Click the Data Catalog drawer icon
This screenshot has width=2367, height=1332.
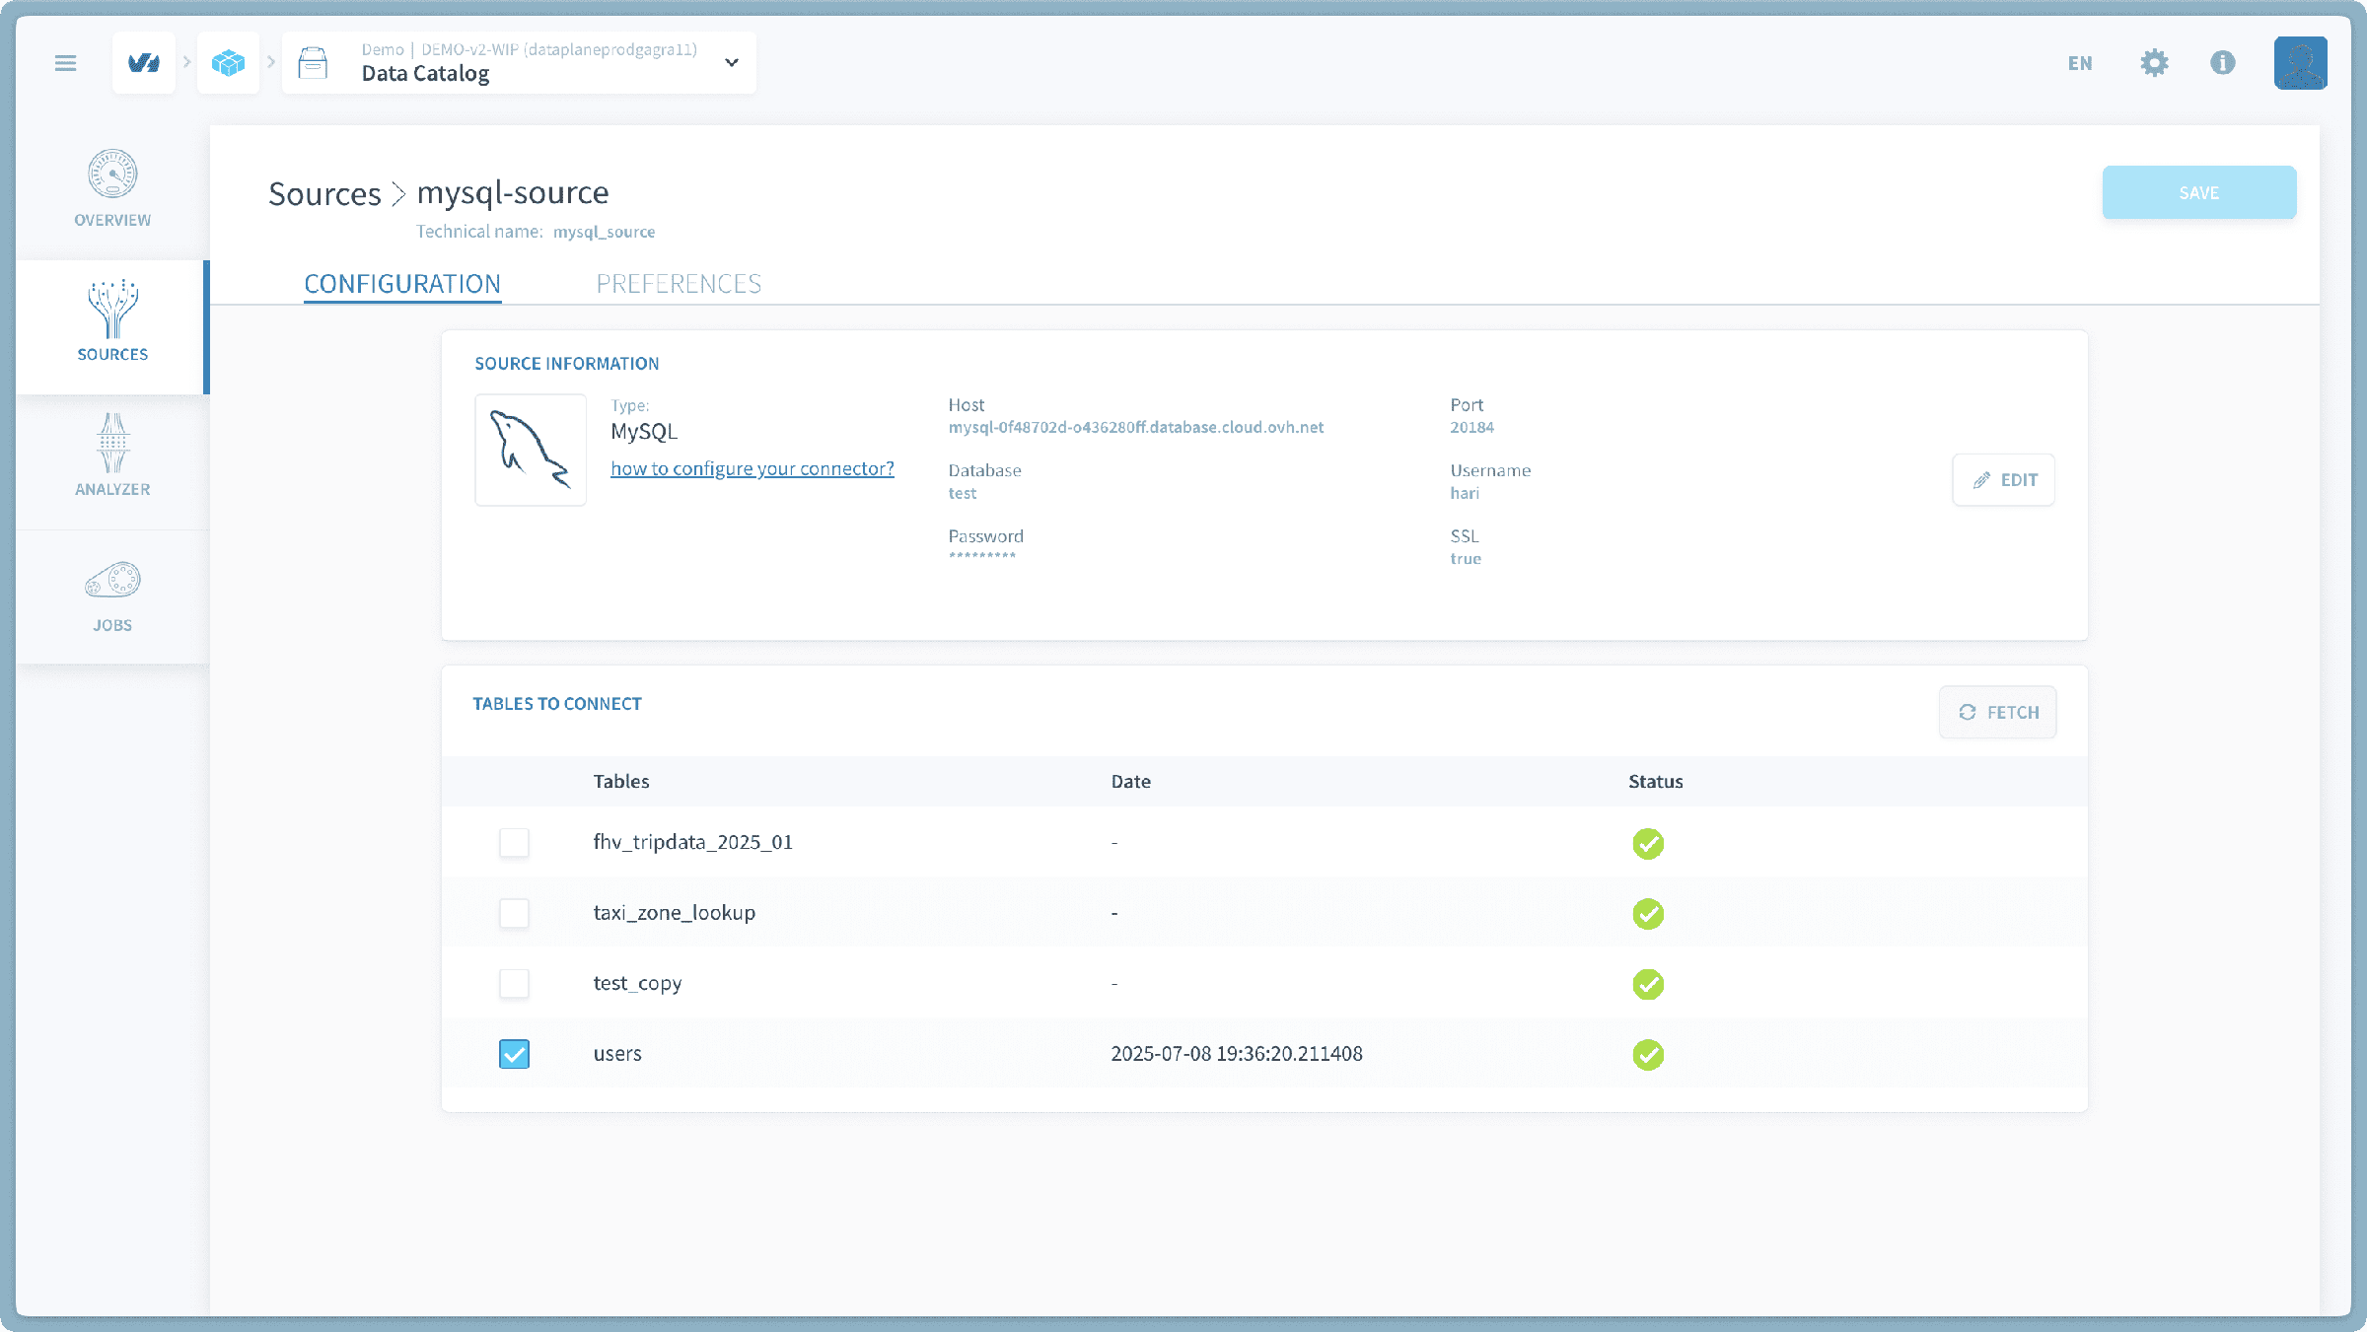tap(313, 63)
